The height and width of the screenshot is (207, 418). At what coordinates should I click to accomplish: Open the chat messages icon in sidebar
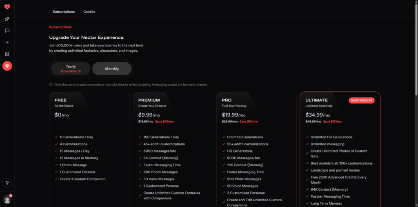tap(7, 31)
